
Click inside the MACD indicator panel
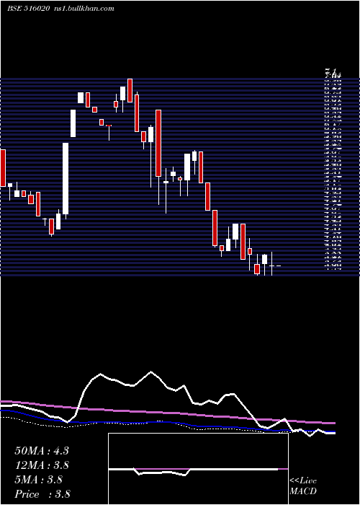pos(198,469)
